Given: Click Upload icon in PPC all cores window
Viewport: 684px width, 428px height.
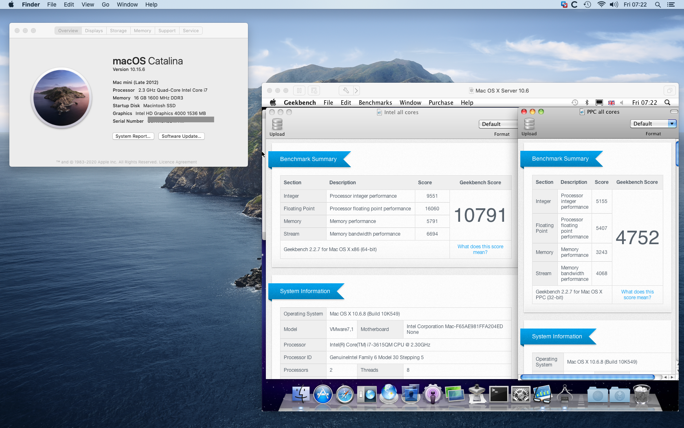Looking at the screenshot, I should click(529, 124).
